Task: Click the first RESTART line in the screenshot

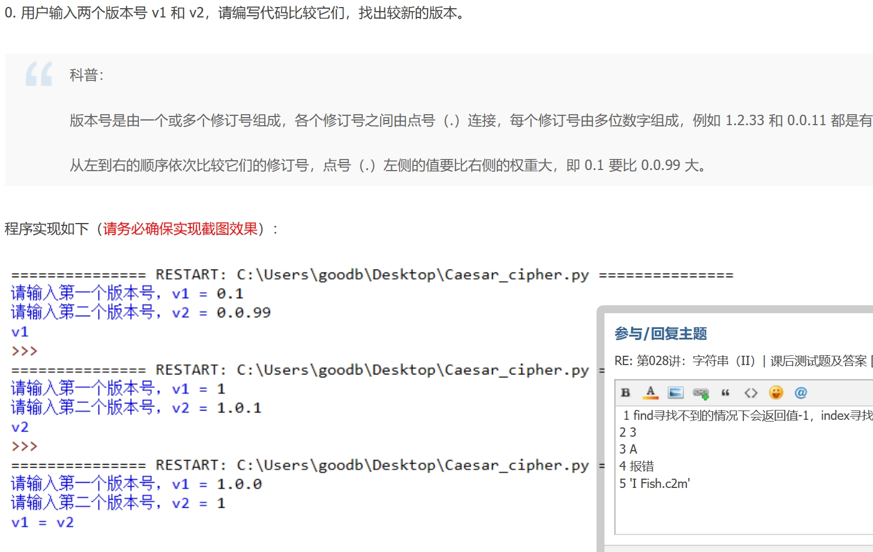Action: [372, 275]
